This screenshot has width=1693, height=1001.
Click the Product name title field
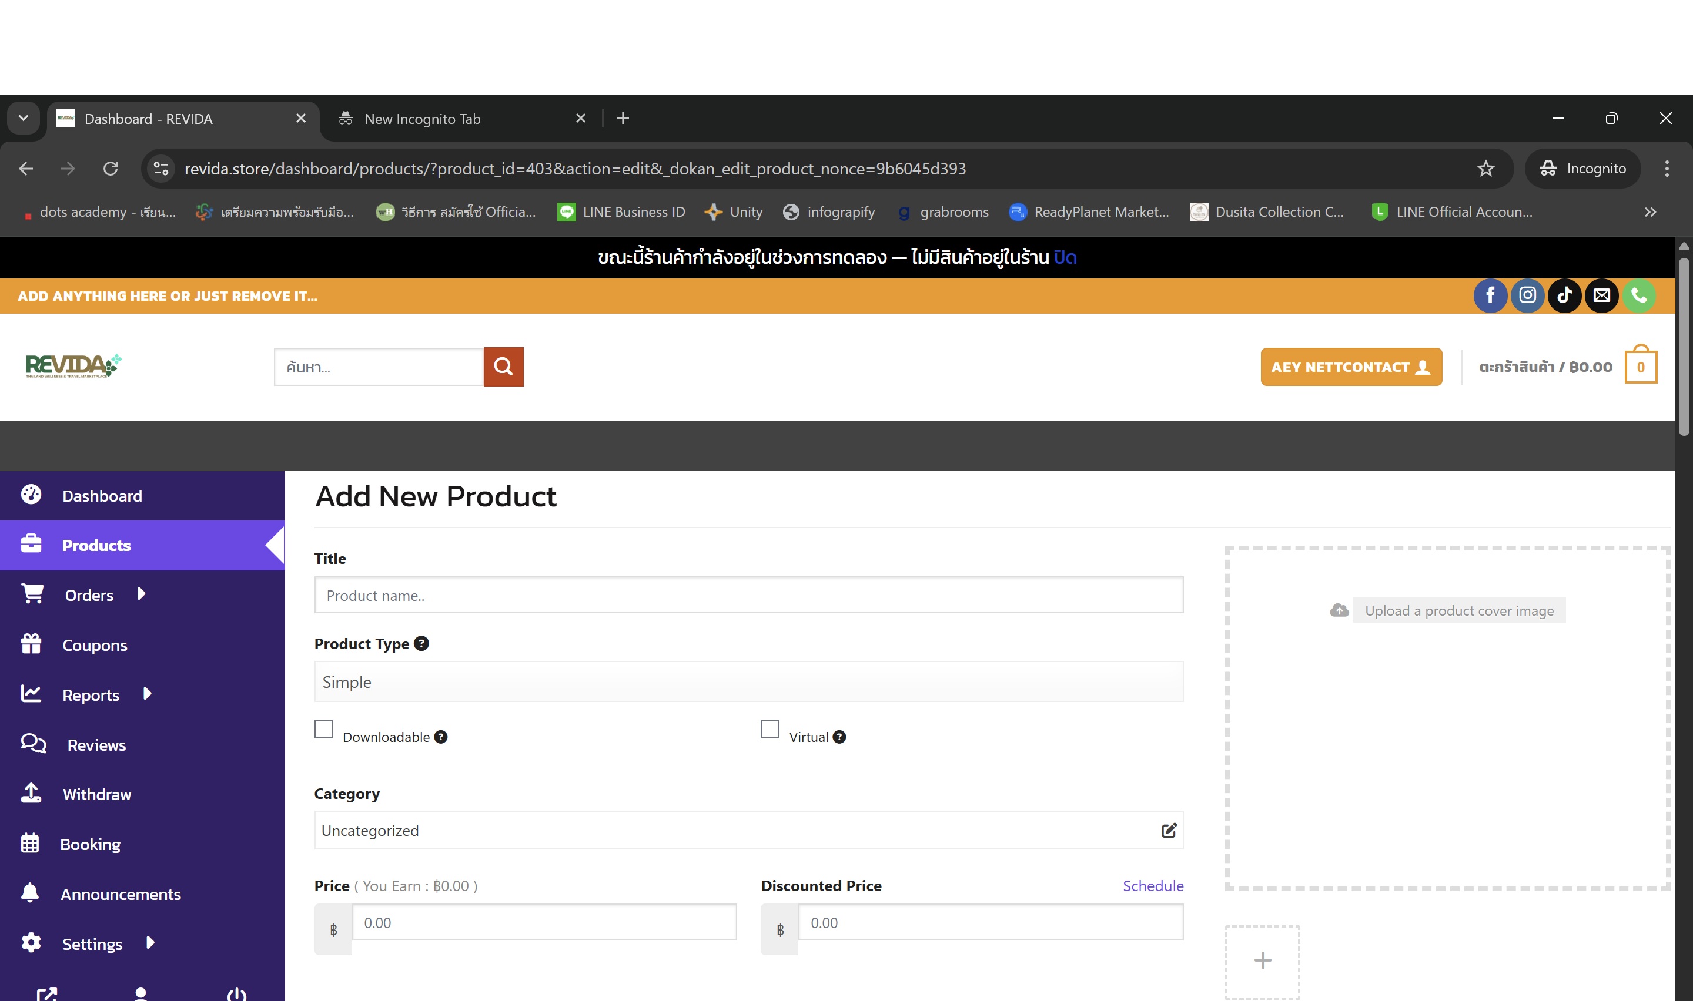748,596
